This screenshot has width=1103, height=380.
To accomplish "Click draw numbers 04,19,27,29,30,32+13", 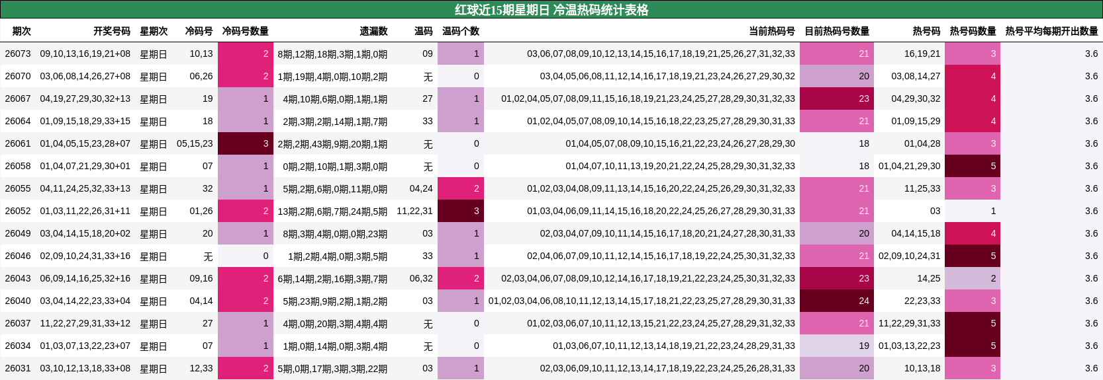I will tap(85, 98).
